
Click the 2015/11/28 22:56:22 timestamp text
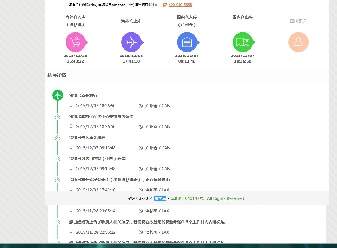point(96,232)
